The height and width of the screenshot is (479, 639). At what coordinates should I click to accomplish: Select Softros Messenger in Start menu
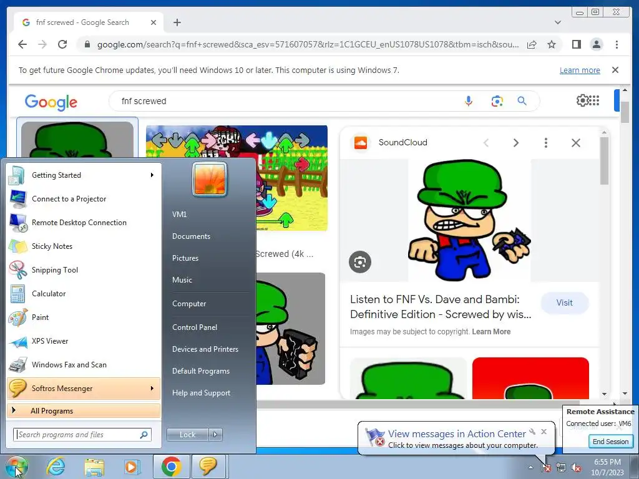pos(84,388)
